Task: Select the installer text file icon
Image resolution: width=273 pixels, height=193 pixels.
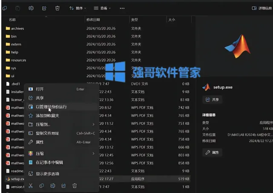Action: tap(8, 92)
